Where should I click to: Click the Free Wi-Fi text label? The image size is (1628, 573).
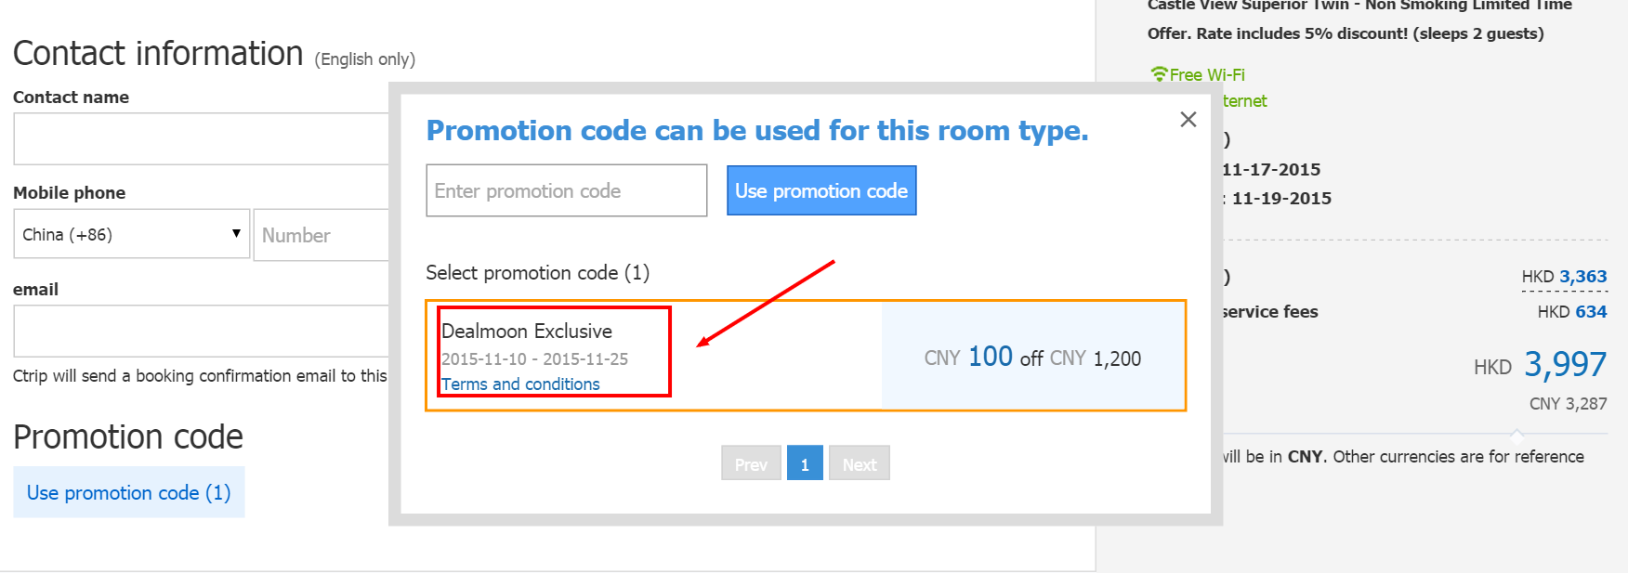tap(1207, 75)
